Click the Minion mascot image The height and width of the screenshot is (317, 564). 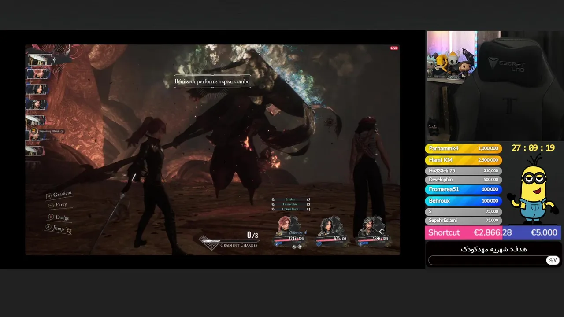pyautogui.click(x=532, y=189)
